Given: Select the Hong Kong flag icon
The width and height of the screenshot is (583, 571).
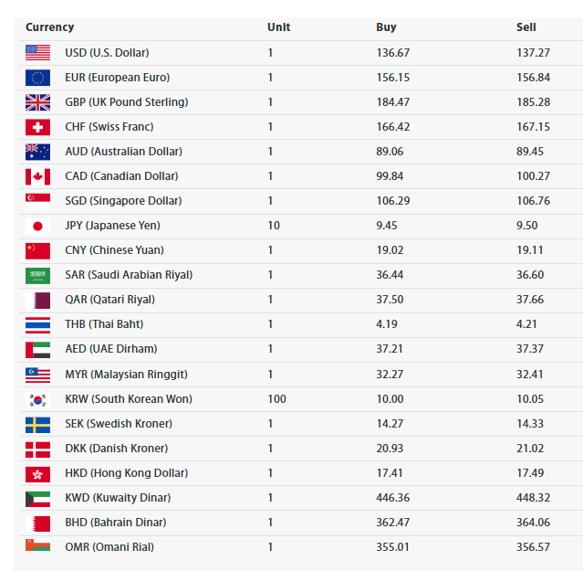Looking at the screenshot, I should 37,474.
